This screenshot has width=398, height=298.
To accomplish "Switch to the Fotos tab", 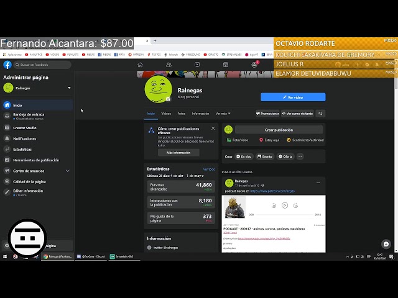I will 181,114.
